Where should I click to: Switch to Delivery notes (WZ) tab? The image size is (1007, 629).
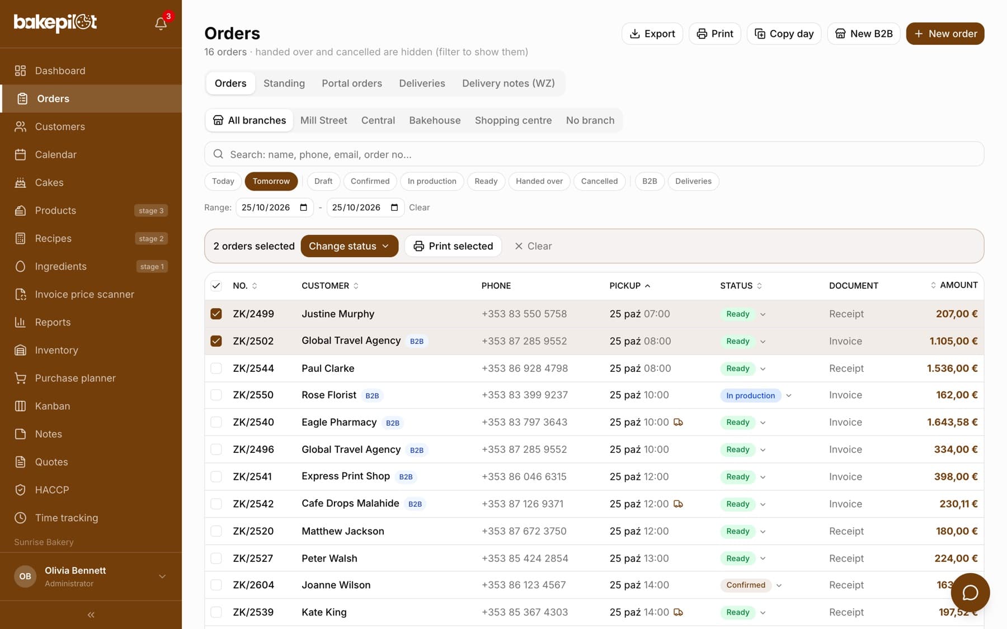click(508, 83)
